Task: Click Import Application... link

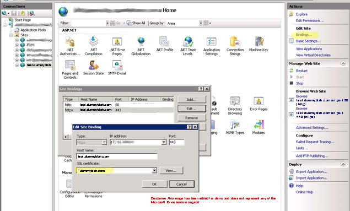Action: [311, 178]
